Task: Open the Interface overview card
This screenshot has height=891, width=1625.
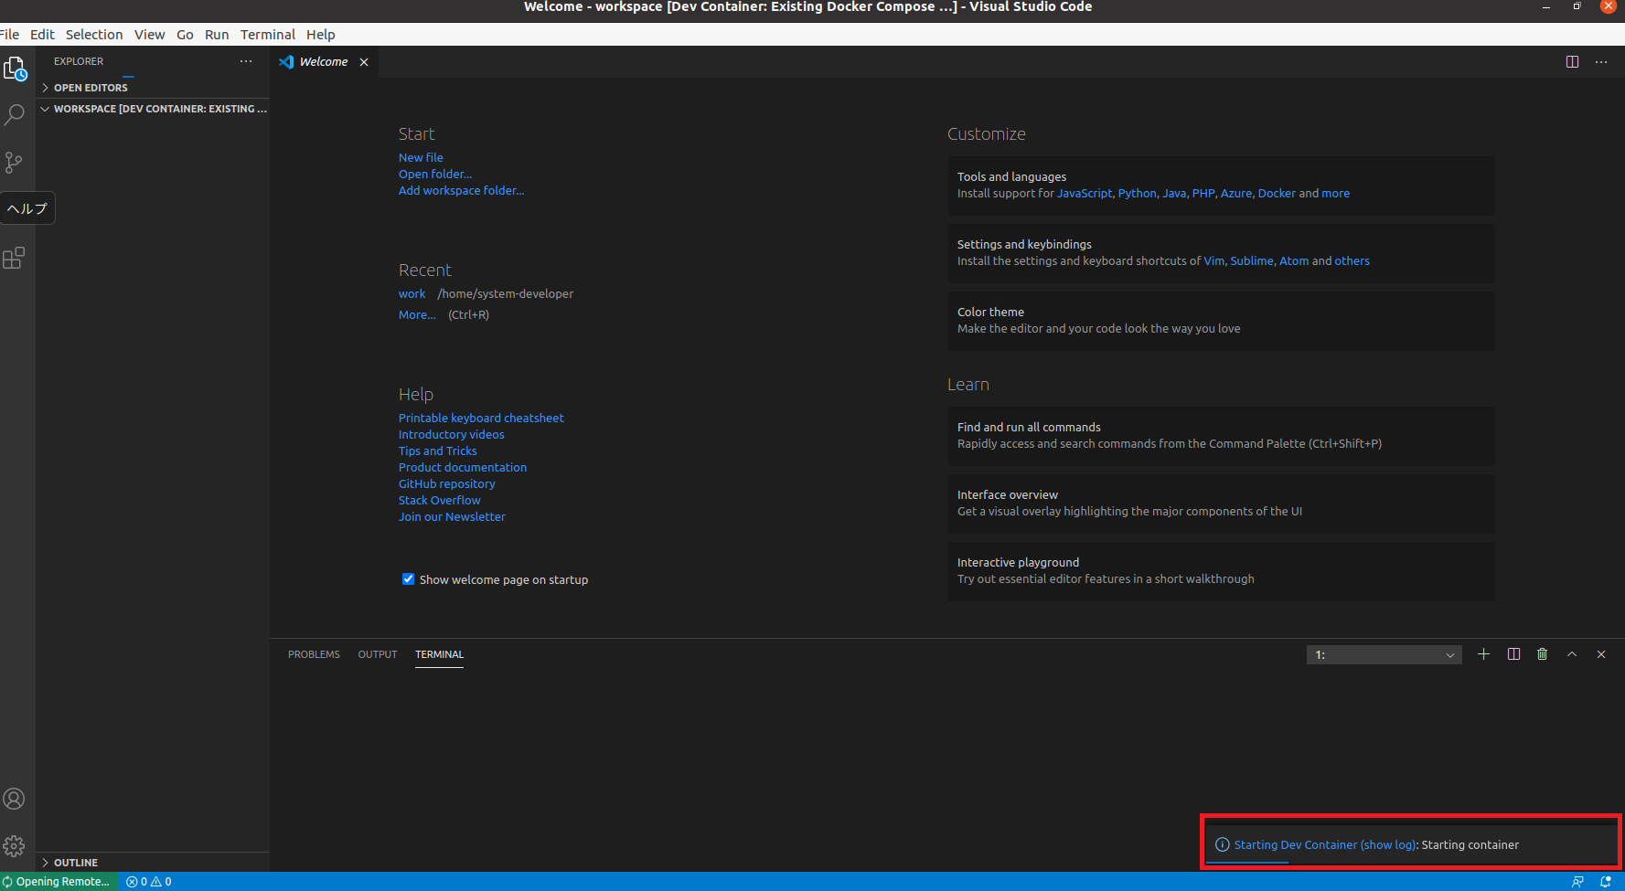Action: pos(1221,504)
